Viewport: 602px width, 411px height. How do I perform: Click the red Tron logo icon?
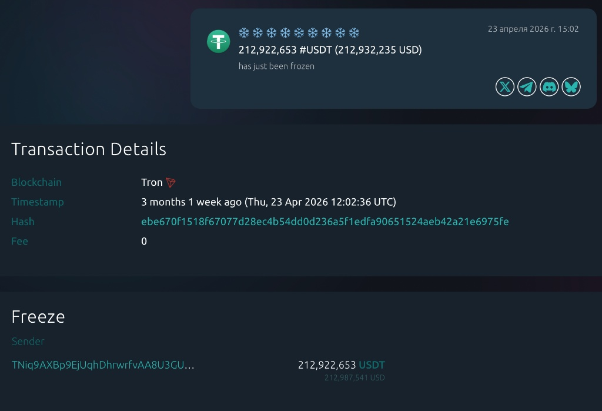click(170, 182)
